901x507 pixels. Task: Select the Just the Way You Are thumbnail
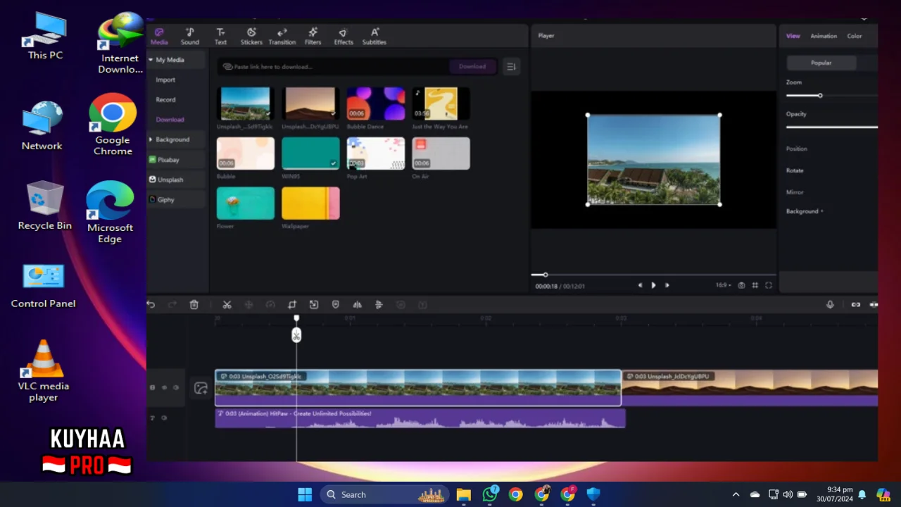441,104
